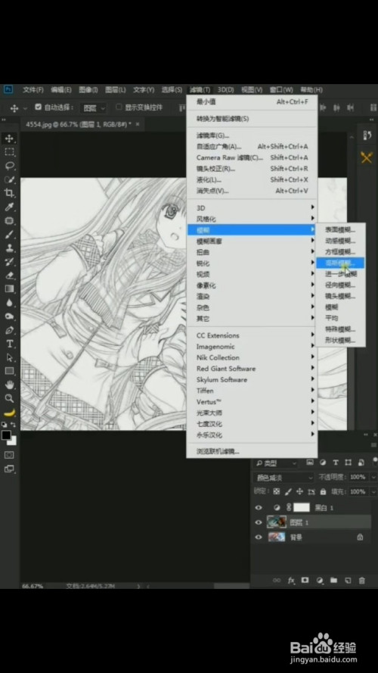
Task: Open the 文件(F) menu
Action: pos(33,89)
